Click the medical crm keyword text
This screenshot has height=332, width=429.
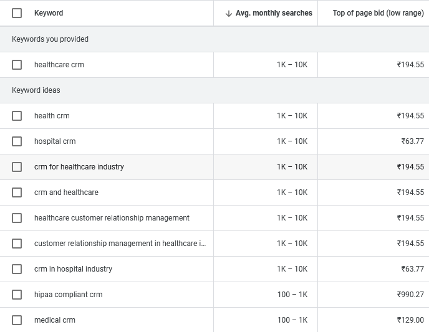pos(55,320)
